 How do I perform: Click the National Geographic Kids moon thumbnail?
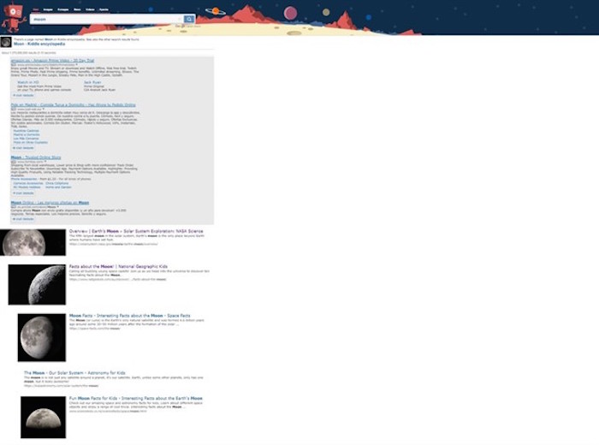[x=37, y=285]
